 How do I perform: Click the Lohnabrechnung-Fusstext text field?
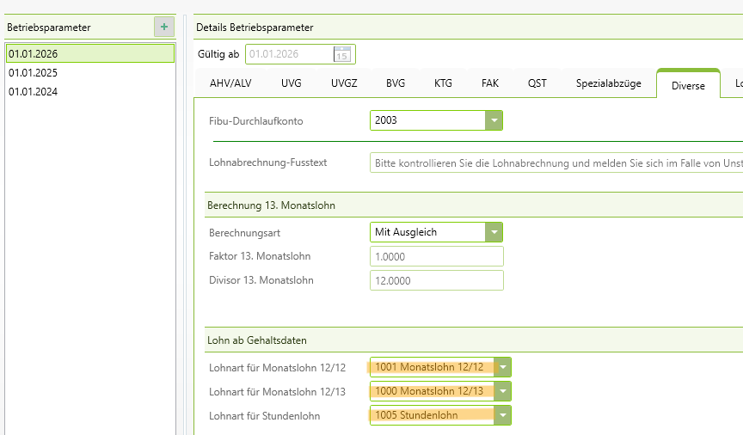pyautogui.click(x=556, y=162)
